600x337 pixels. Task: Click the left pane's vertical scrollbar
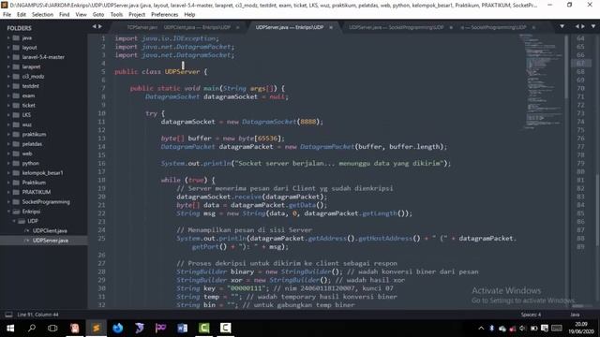pyautogui.click(x=566, y=67)
